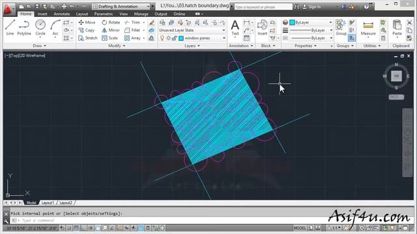
Task: Select the Trim tool
Action: [x=132, y=23]
